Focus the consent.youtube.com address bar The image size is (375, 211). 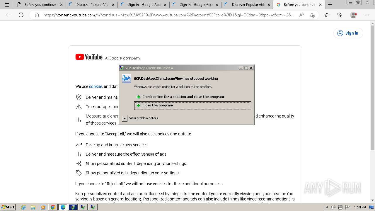pyautogui.click(x=168, y=15)
